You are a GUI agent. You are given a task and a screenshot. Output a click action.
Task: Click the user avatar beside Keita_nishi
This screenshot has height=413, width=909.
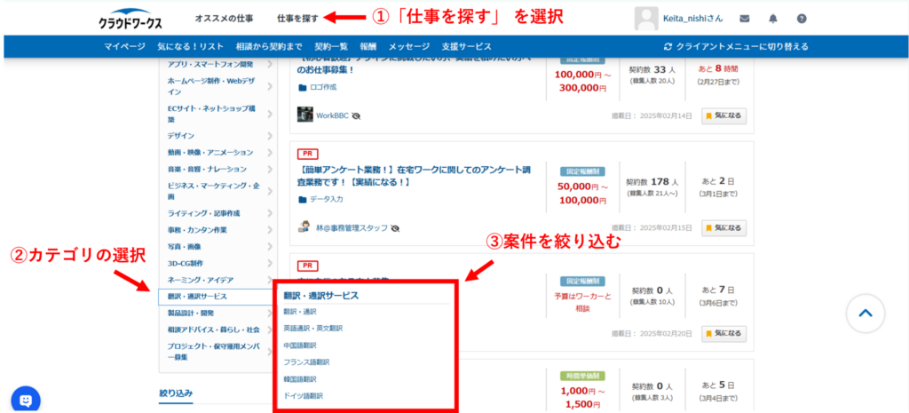pyautogui.click(x=646, y=19)
